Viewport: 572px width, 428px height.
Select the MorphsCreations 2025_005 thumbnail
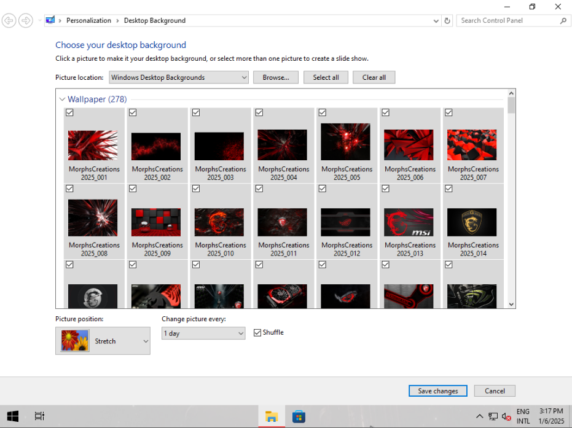pos(345,142)
